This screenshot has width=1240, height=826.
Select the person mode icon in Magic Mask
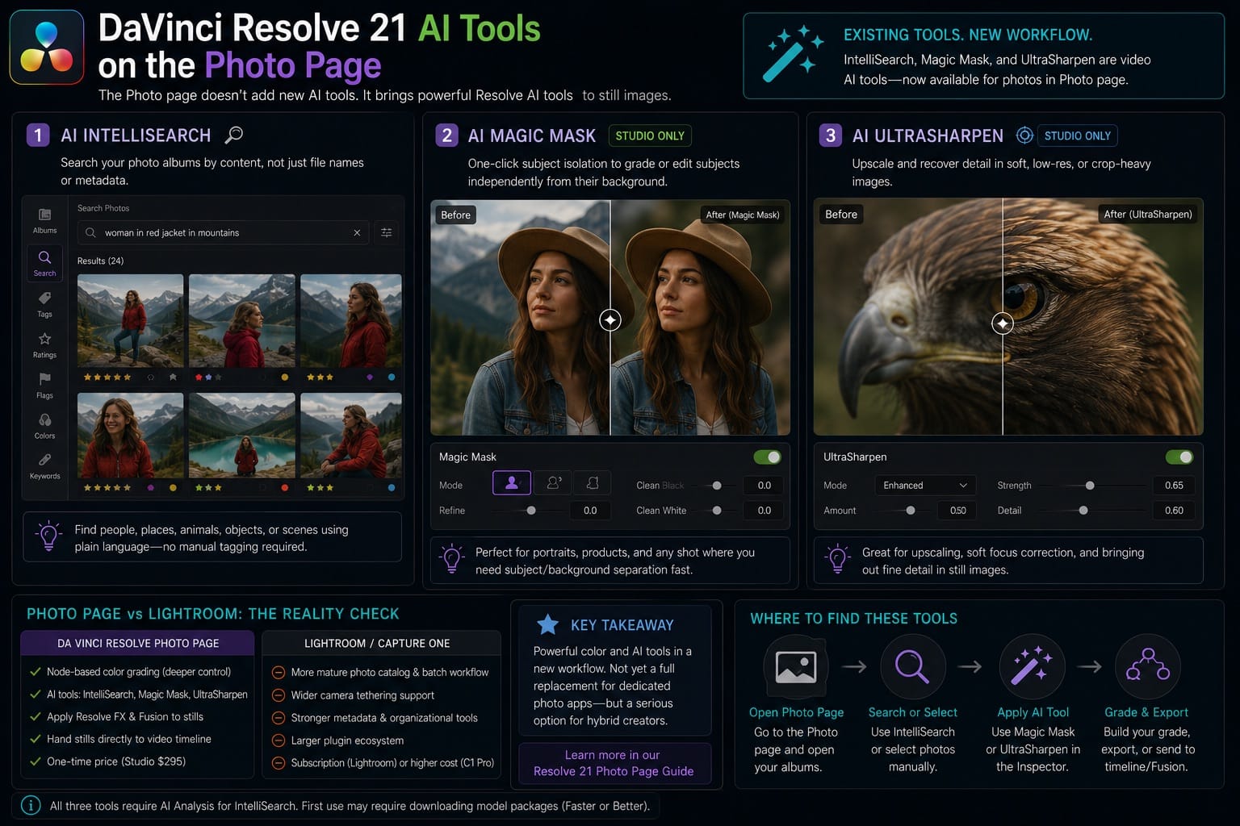tap(512, 483)
